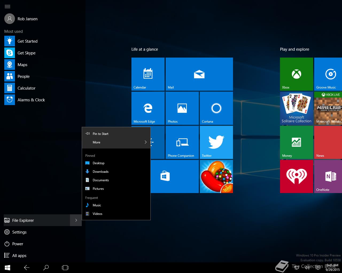Open the Money tile
The height and width of the screenshot is (273, 342).
click(297, 142)
